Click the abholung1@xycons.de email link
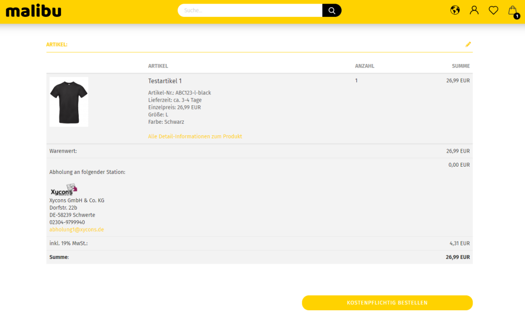Viewport: 525px width, 326px height. coord(77,230)
